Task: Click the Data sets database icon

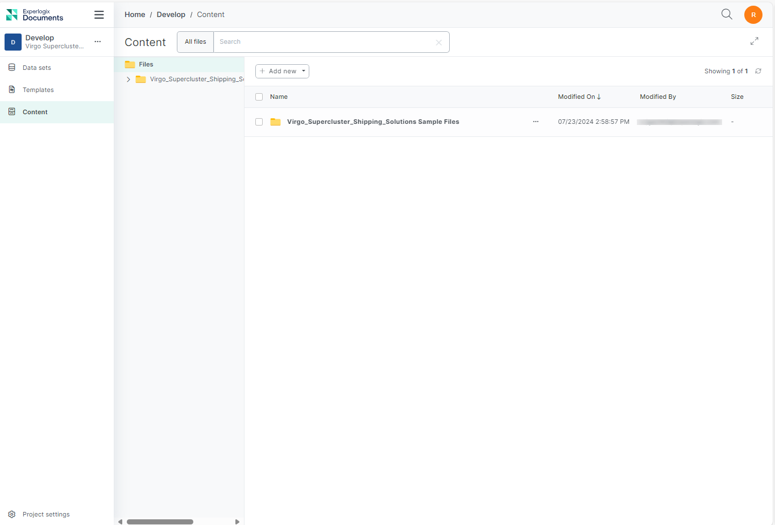Action: 12,68
